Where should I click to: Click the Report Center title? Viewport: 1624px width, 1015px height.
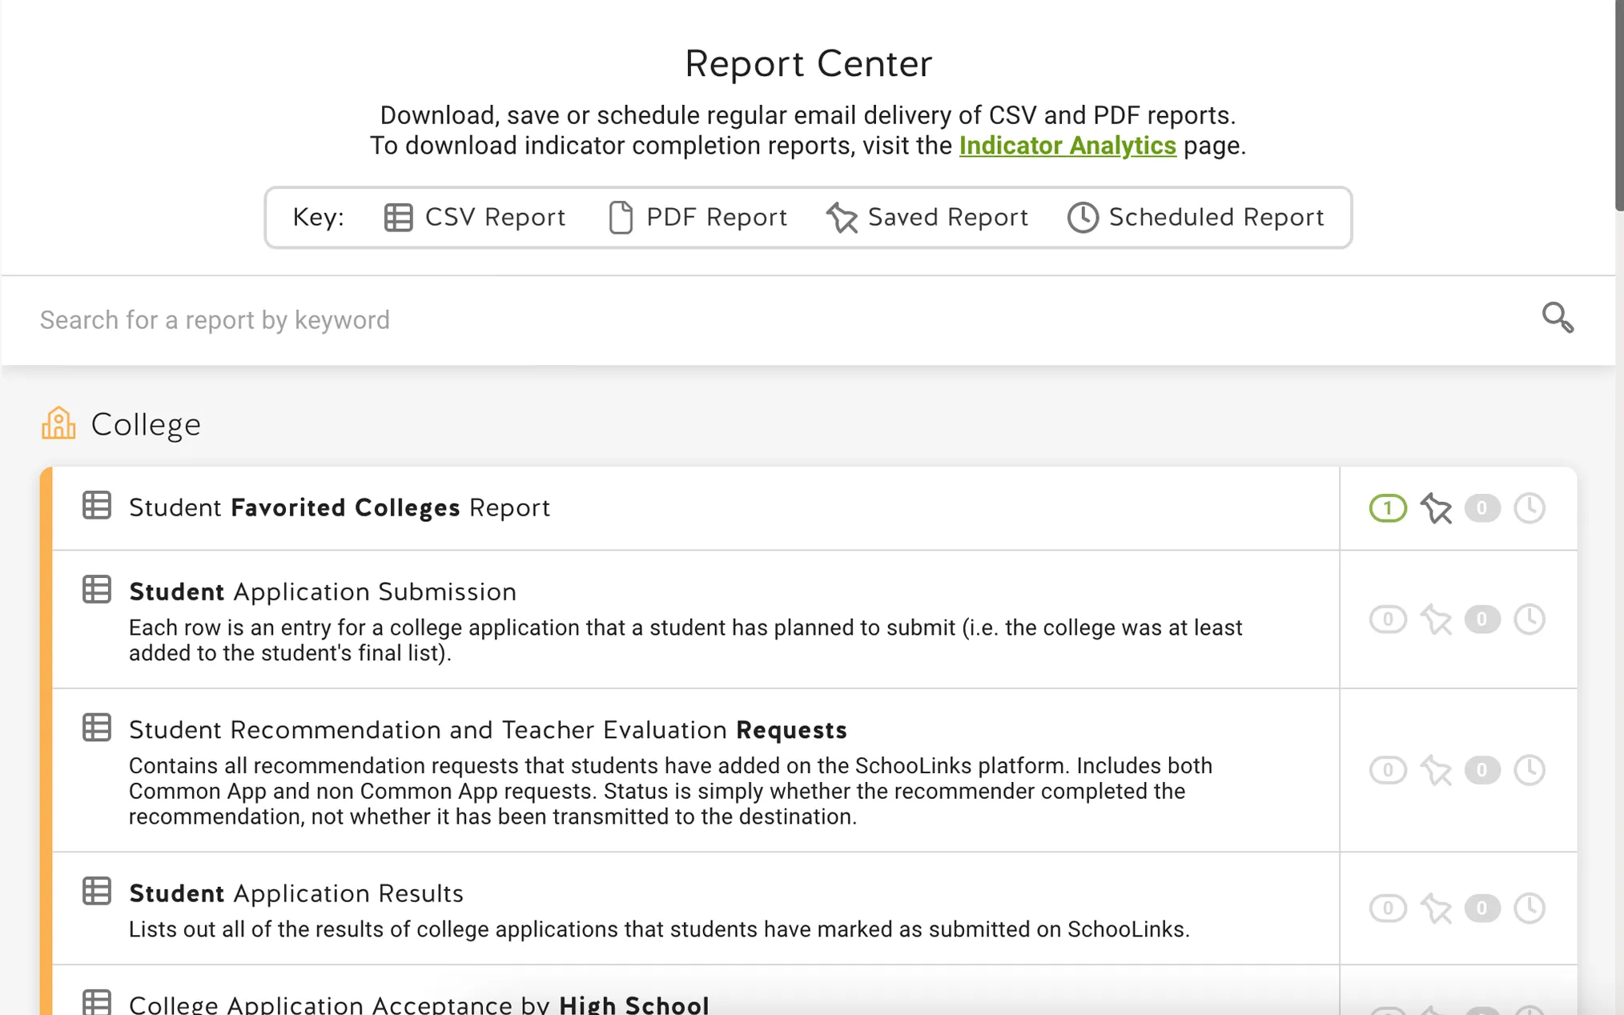pos(808,63)
